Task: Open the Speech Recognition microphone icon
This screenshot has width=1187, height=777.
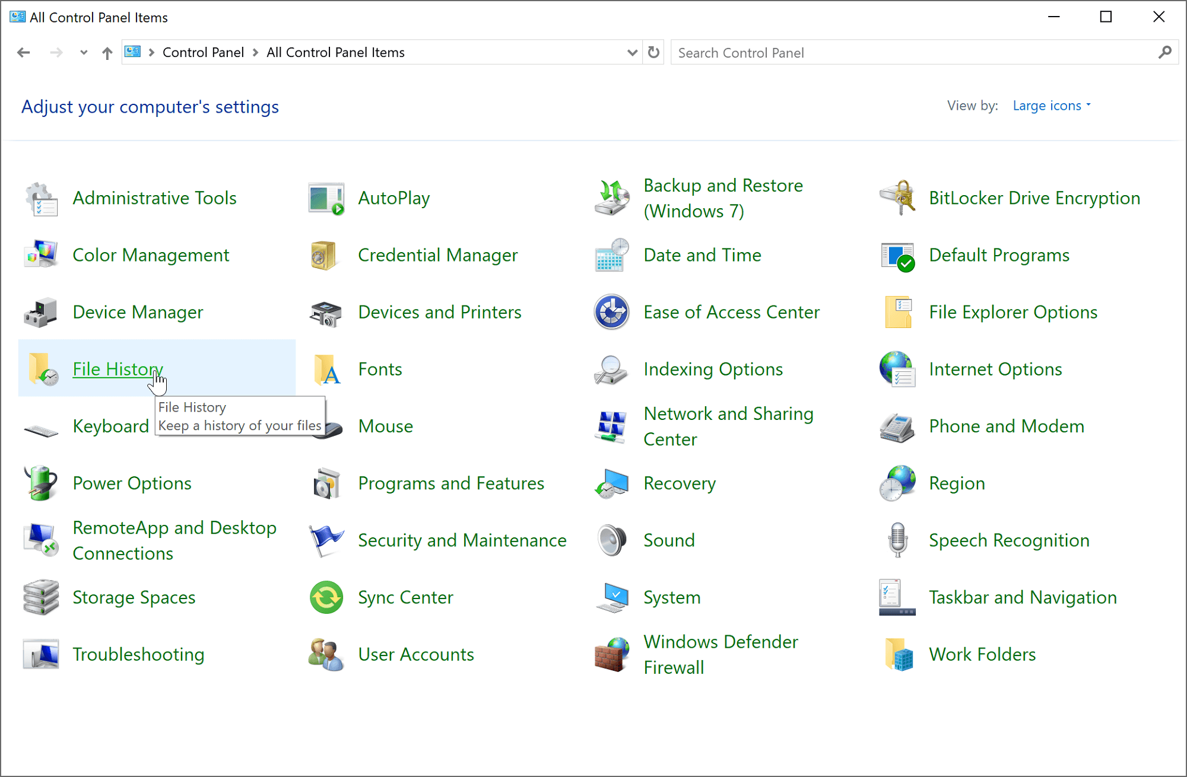Action: point(897,540)
